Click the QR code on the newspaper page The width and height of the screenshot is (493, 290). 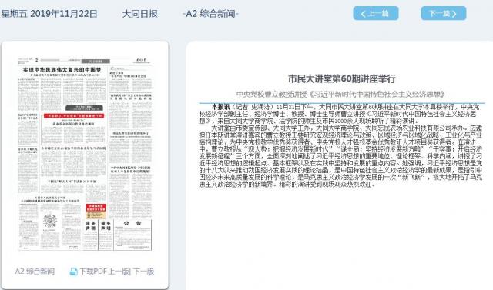(50, 220)
